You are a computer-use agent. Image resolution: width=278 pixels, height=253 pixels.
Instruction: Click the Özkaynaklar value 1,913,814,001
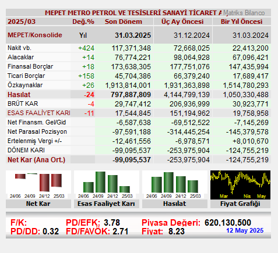(128, 85)
